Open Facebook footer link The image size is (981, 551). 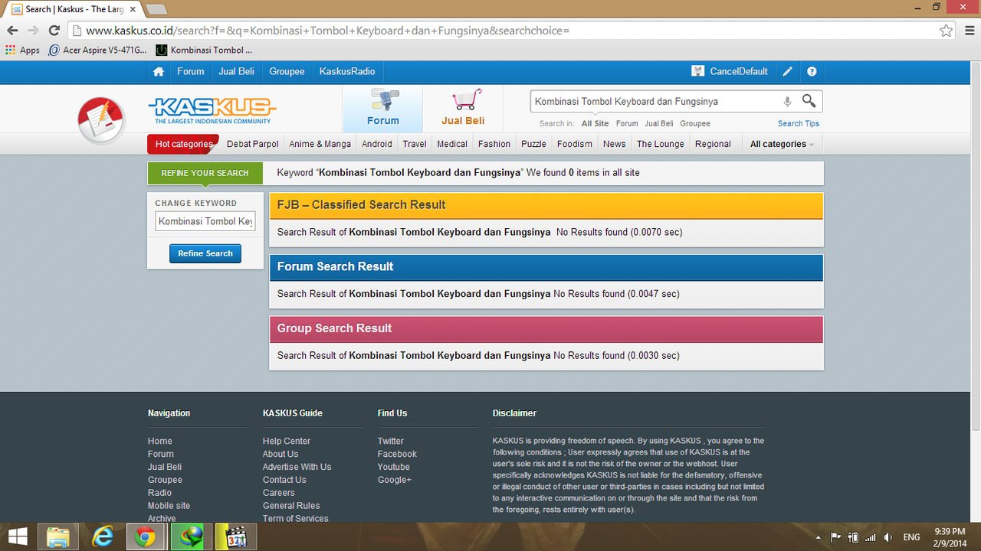click(x=397, y=454)
